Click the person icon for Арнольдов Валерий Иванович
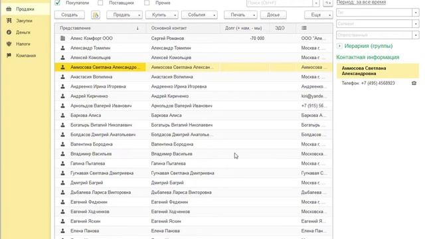 coord(63,106)
